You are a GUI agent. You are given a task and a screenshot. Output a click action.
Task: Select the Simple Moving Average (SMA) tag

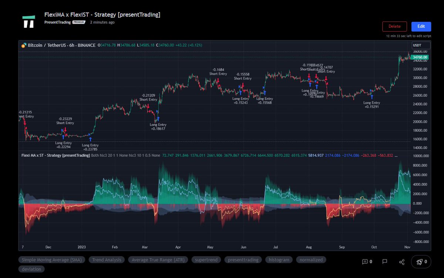pos(52,260)
